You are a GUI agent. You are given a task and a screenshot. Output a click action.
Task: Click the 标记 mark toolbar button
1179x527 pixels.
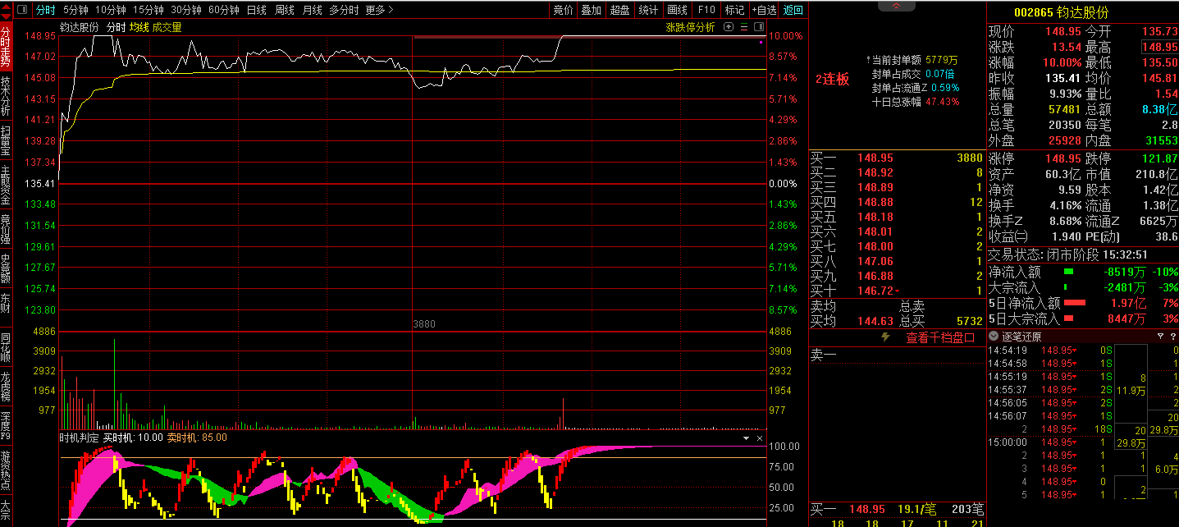[x=734, y=10]
